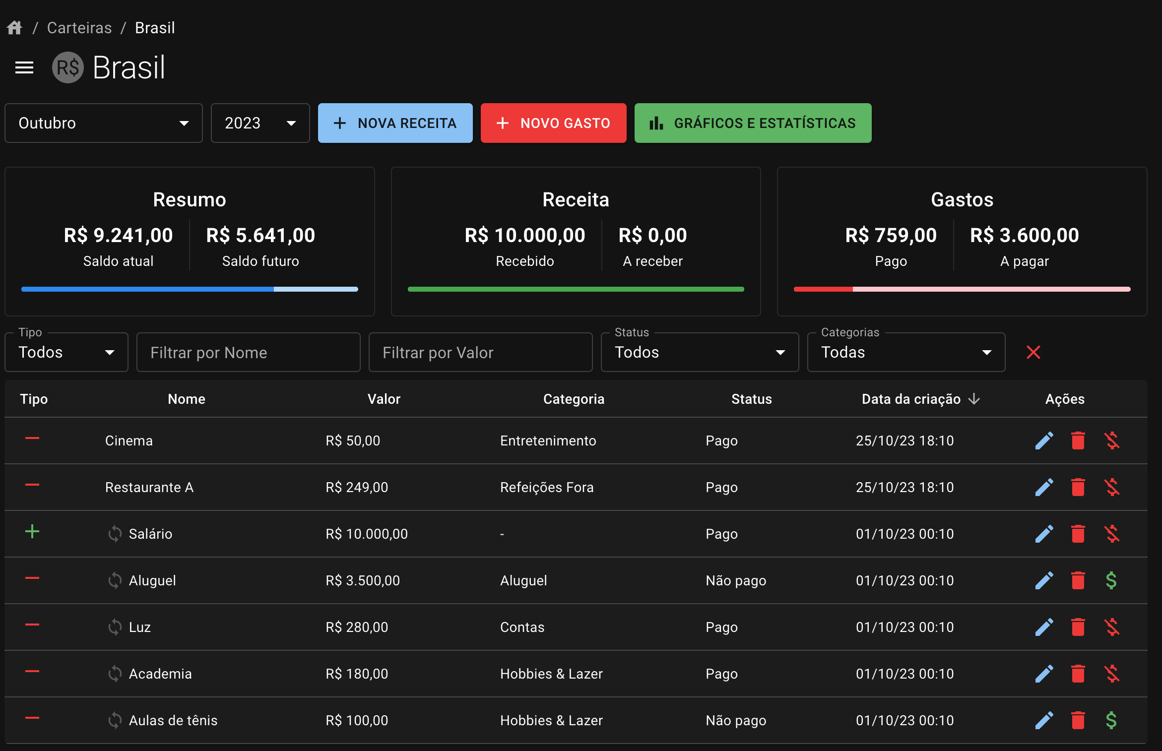Mark Academia as unpaid
The image size is (1162, 751).
point(1111,674)
